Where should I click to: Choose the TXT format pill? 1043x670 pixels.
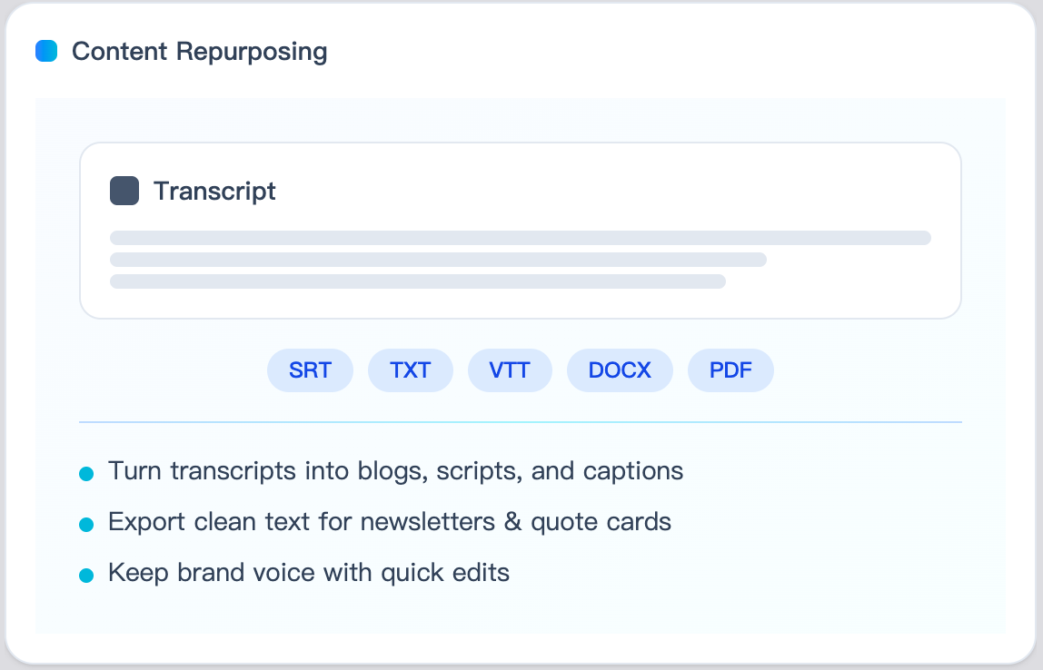pyautogui.click(x=410, y=370)
